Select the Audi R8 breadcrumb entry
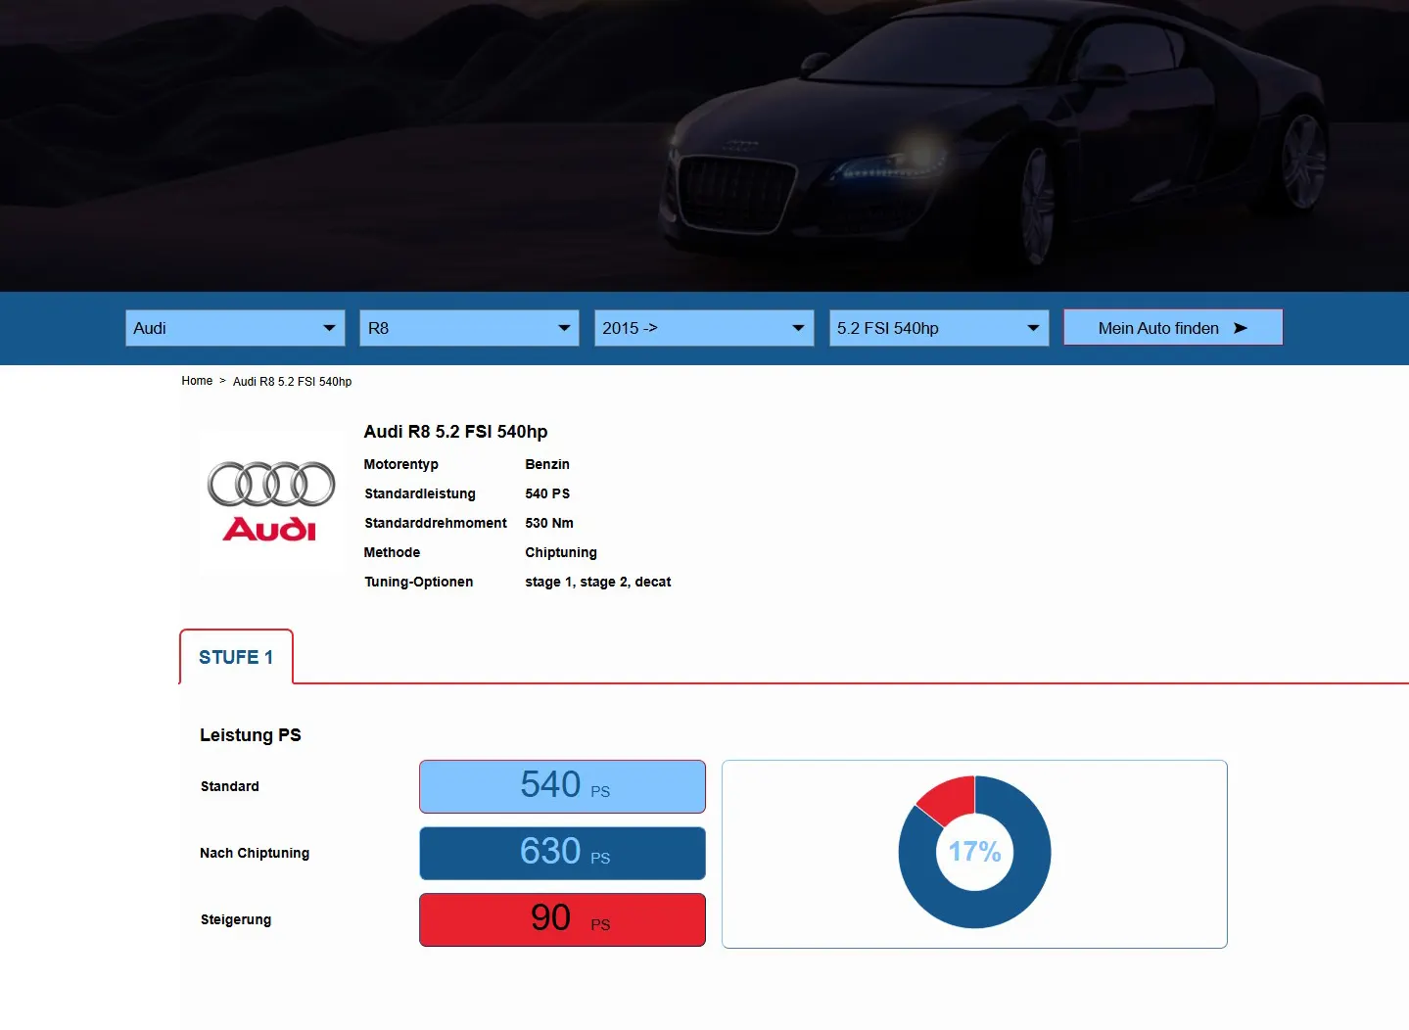 tap(292, 381)
